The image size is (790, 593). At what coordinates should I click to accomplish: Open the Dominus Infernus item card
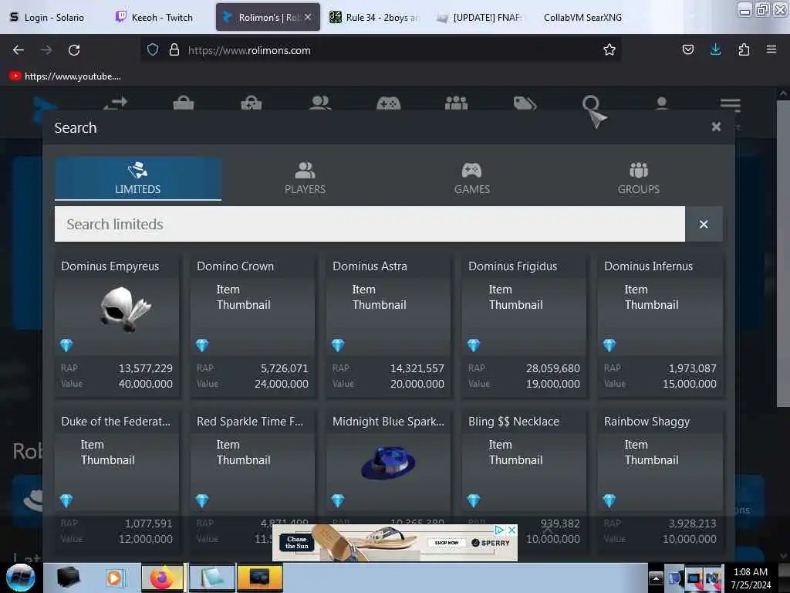coord(660,327)
